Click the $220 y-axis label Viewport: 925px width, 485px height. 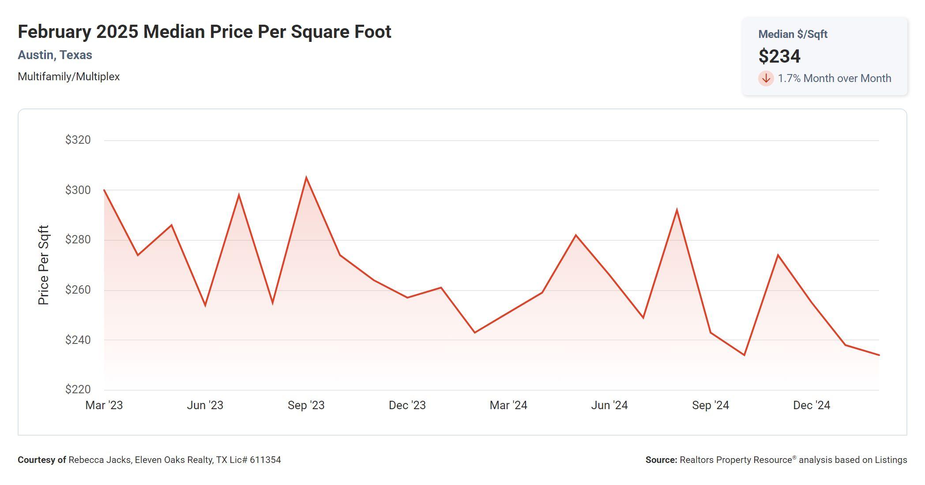78,389
